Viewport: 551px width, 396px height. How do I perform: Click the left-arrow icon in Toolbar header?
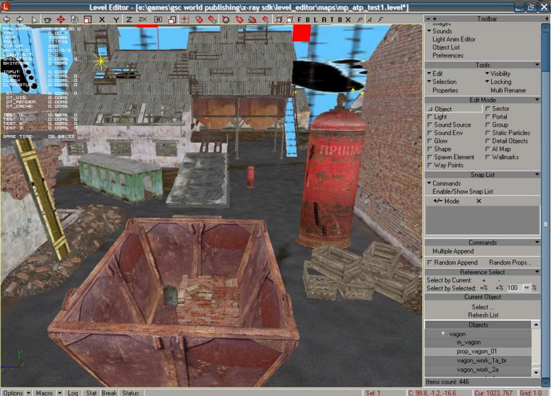pyautogui.click(x=546, y=19)
